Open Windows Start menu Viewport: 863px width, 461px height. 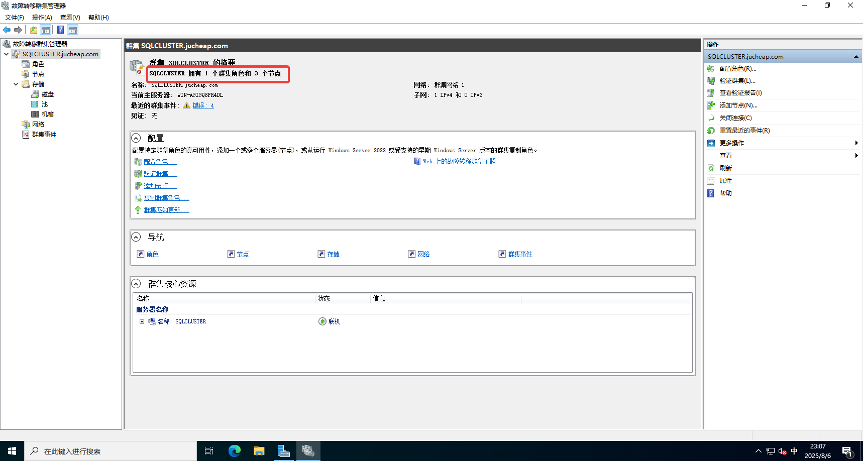[12, 451]
